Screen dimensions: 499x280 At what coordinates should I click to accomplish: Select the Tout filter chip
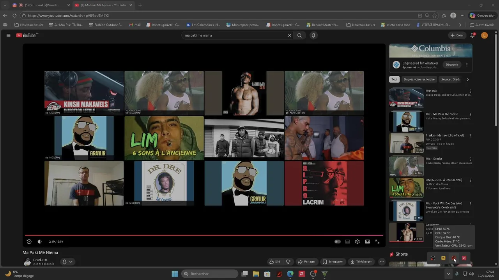(x=395, y=79)
